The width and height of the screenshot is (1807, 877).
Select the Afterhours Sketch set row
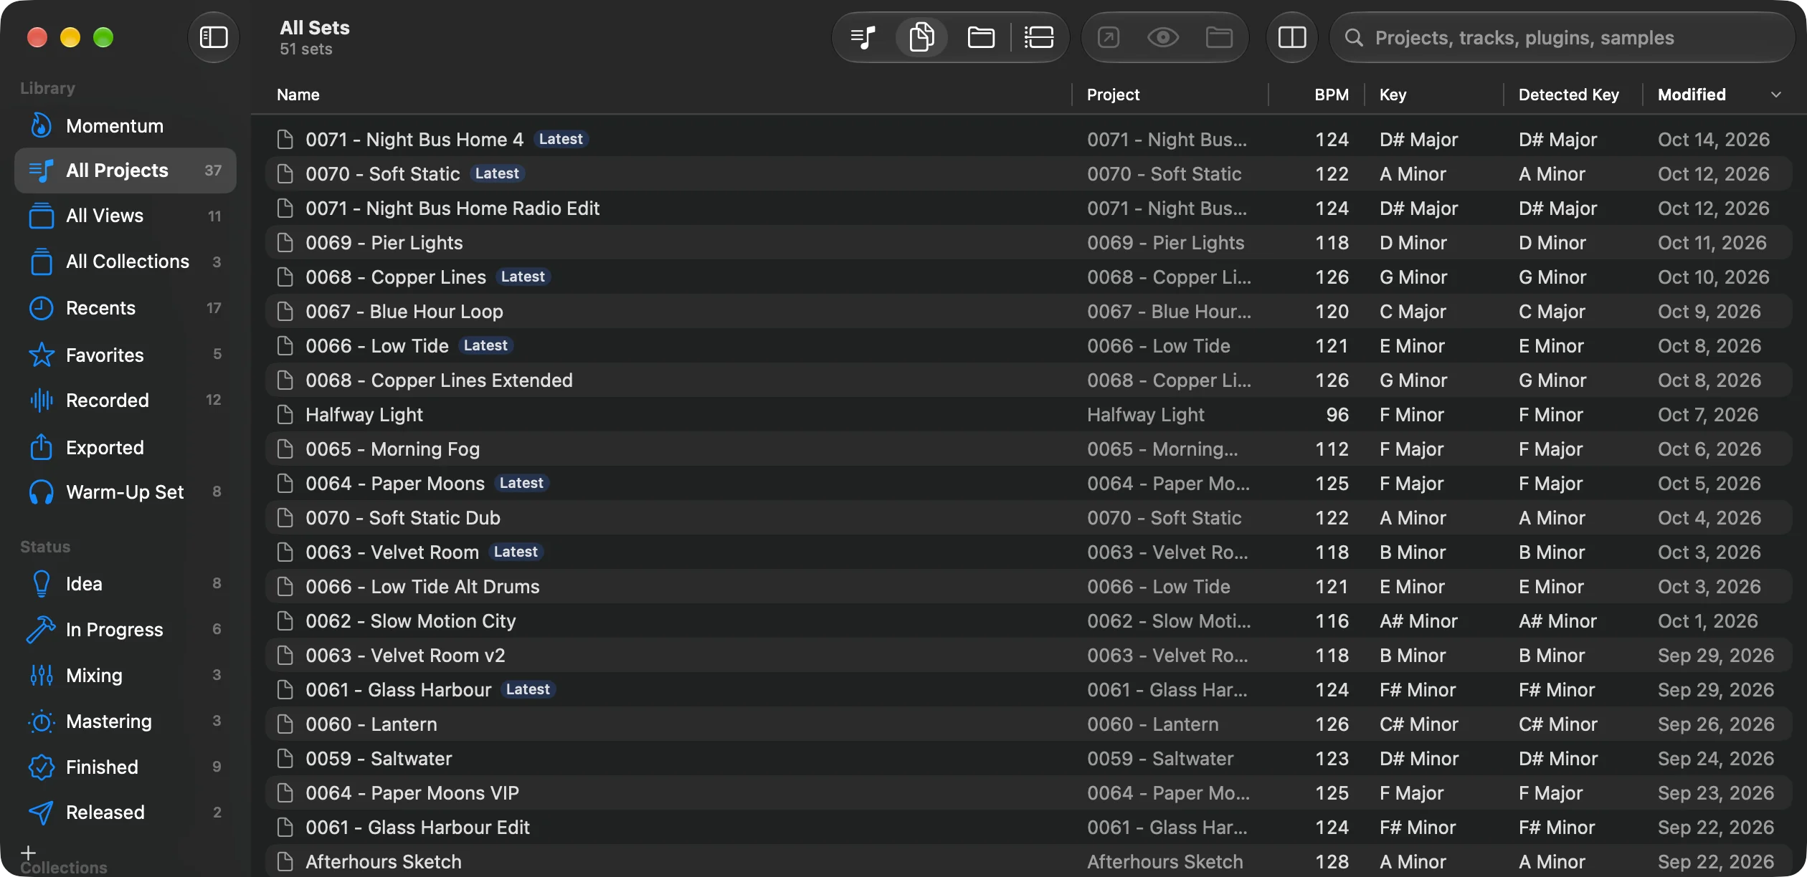(x=1028, y=861)
